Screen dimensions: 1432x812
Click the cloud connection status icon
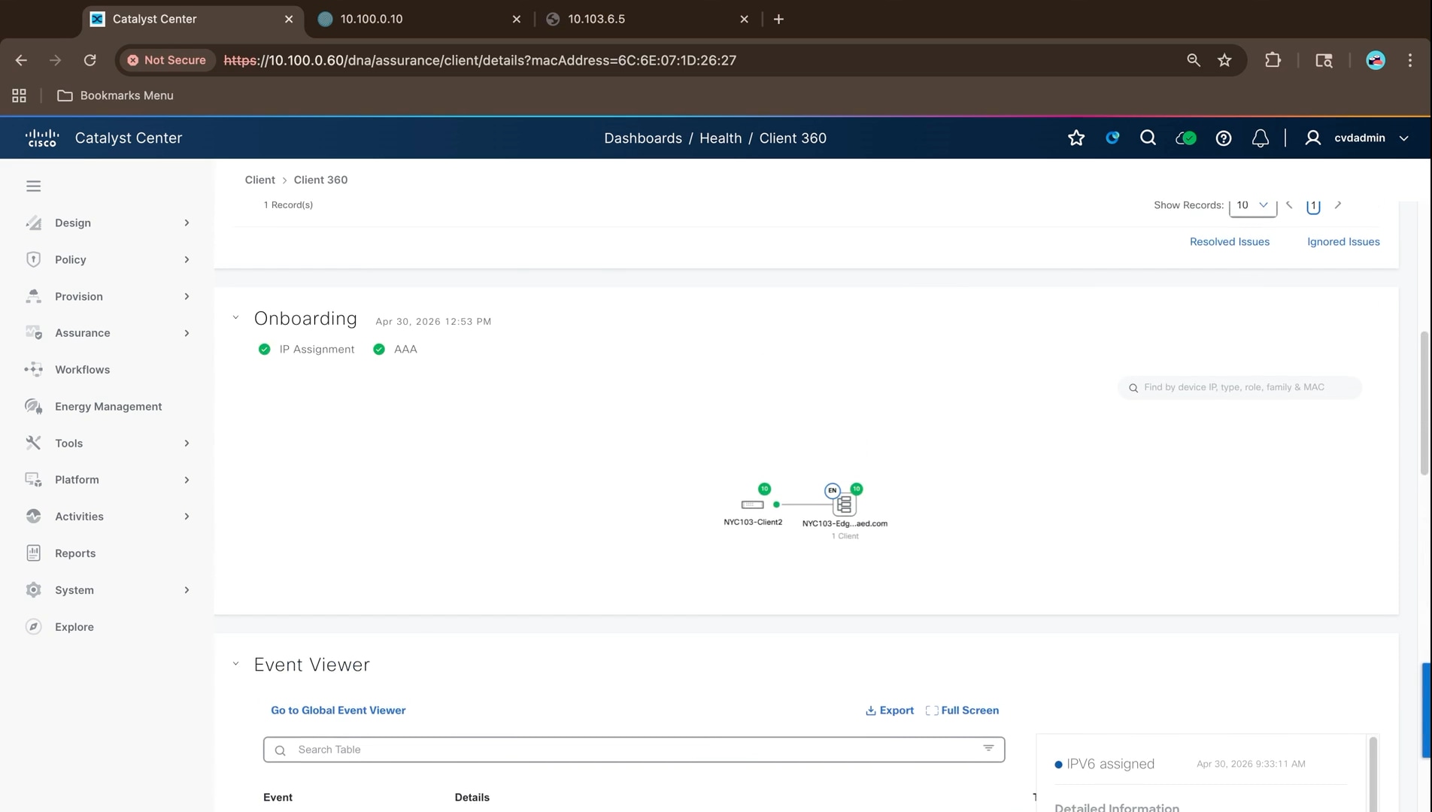(x=1186, y=138)
